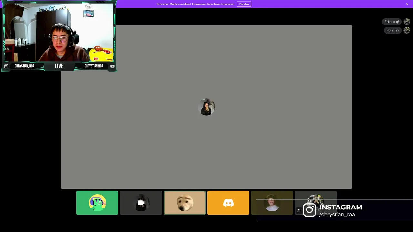Click the /chrystian_roa Instagram handle text

337,215
